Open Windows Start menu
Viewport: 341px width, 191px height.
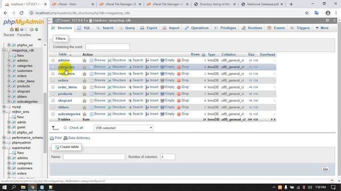[4, 187]
